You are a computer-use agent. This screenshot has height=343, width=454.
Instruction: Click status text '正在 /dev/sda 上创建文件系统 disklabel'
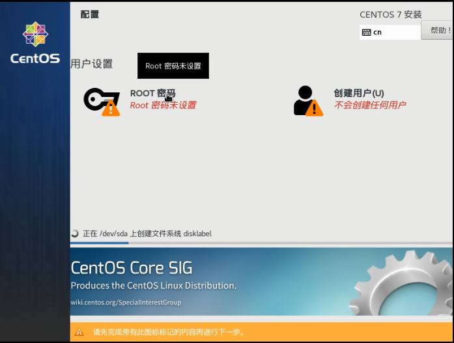click(x=147, y=234)
